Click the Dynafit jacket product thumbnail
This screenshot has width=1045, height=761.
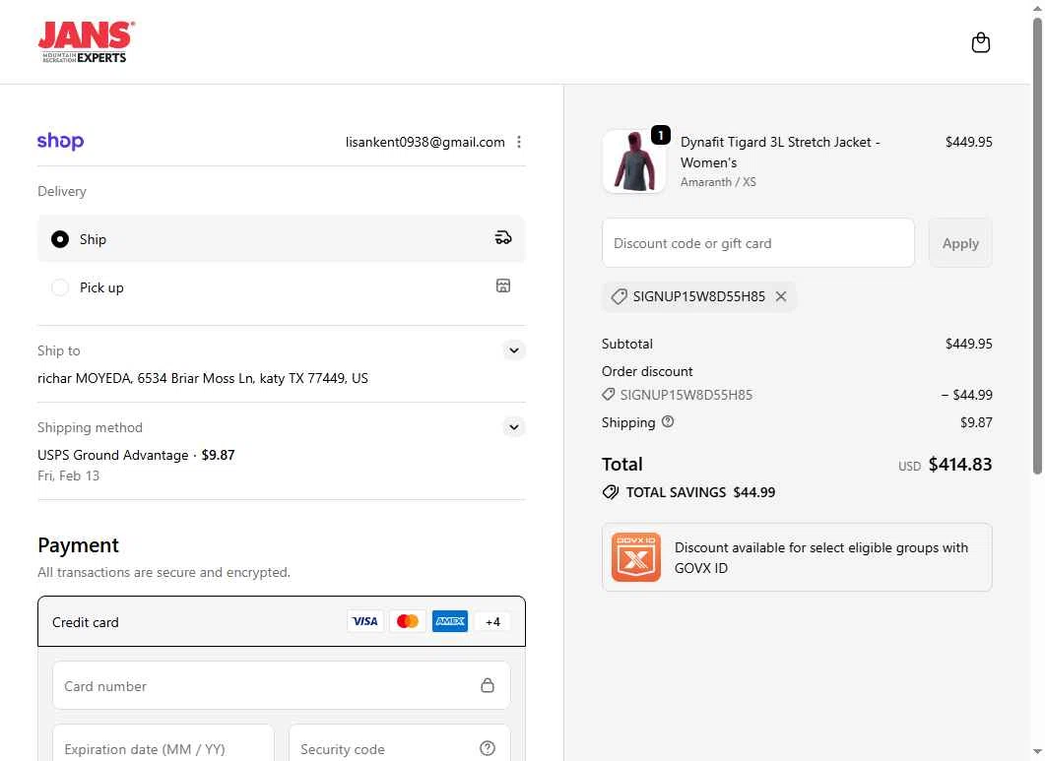(634, 161)
